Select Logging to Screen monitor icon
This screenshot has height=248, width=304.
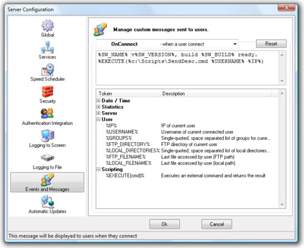click(47, 136)
